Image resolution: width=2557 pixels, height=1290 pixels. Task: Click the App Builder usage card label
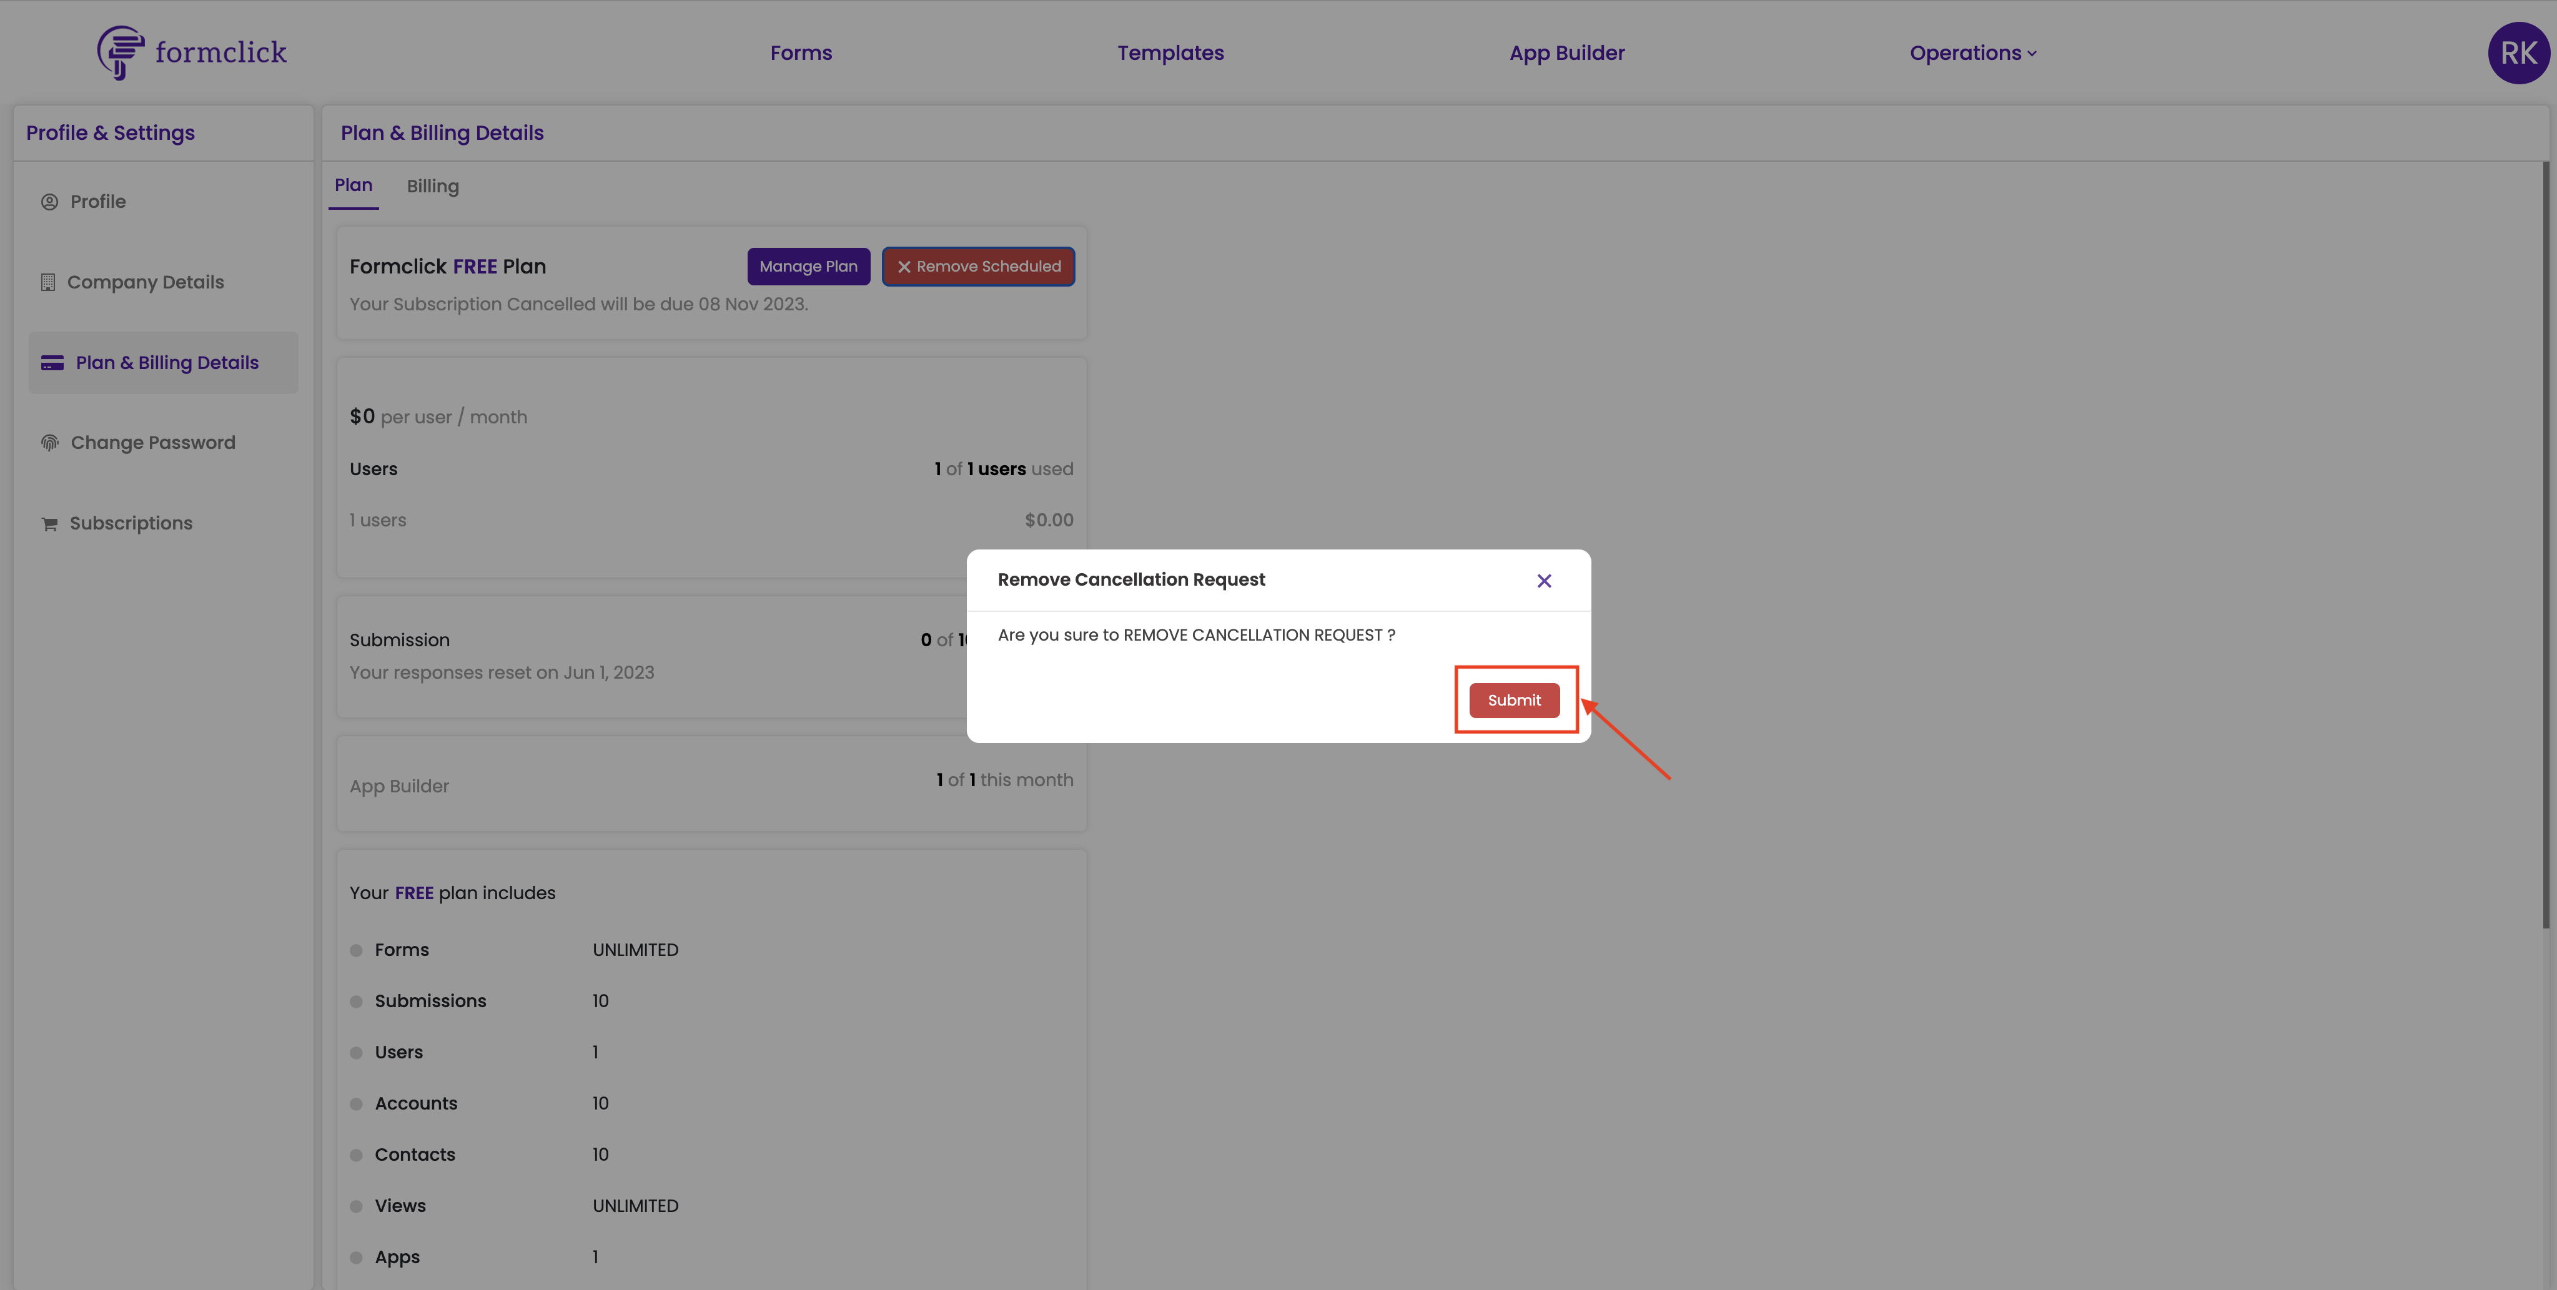(399, 786)
